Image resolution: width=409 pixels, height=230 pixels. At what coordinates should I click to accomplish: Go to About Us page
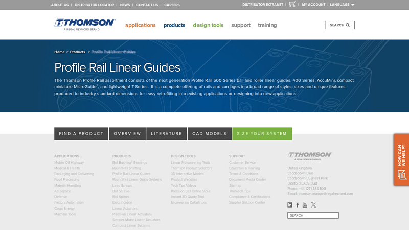pyautogui.click(x=60, y=5)
